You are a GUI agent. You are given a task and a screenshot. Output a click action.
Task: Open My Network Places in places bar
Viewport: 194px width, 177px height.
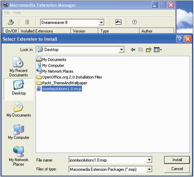click(x=18, y=156)
